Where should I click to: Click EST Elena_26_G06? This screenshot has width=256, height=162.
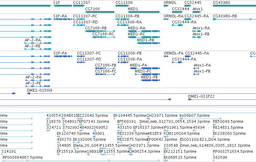86,146
